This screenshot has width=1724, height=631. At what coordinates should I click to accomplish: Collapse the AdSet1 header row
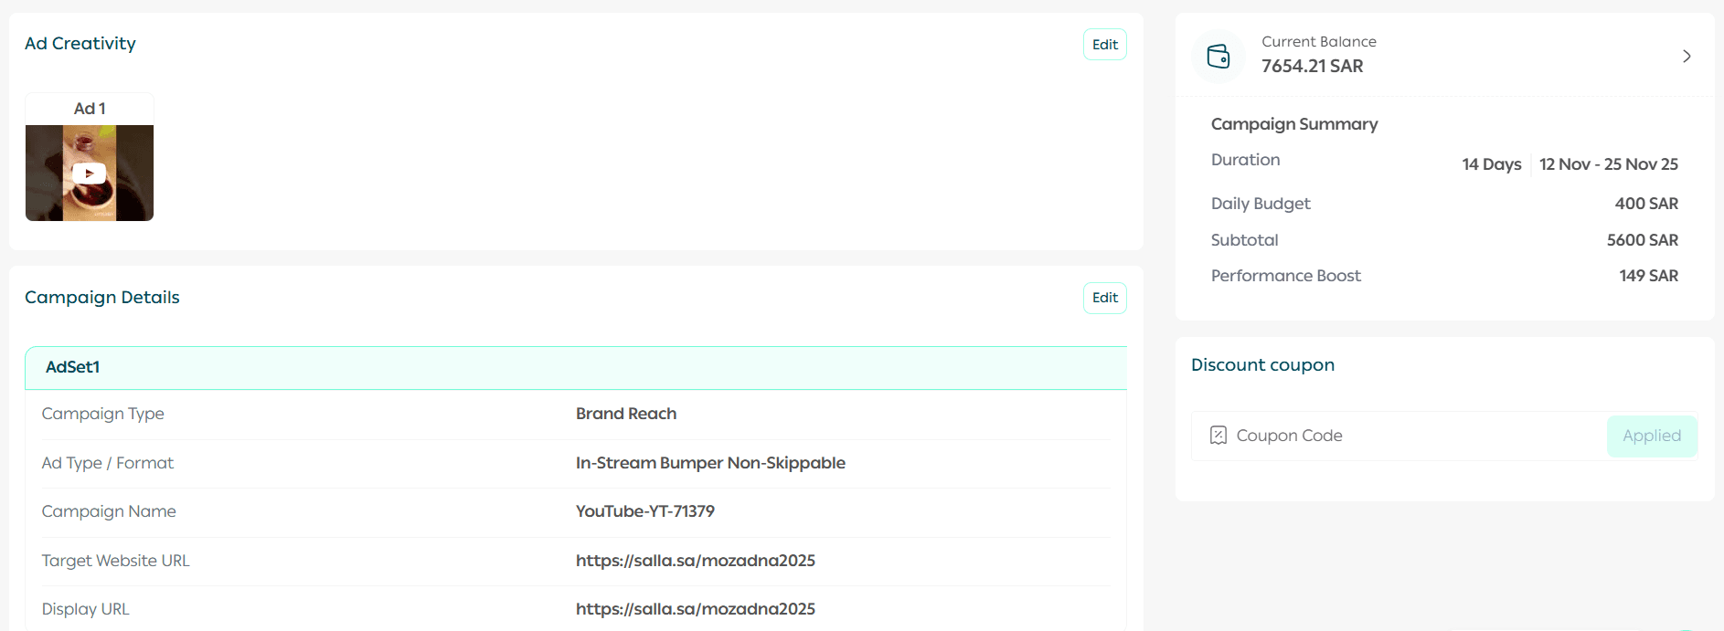coord(576,367)
